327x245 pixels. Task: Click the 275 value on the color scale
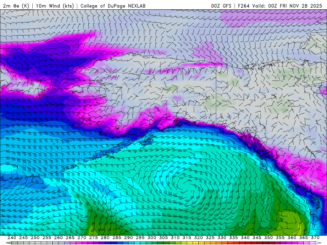click(x=94, y=238)
